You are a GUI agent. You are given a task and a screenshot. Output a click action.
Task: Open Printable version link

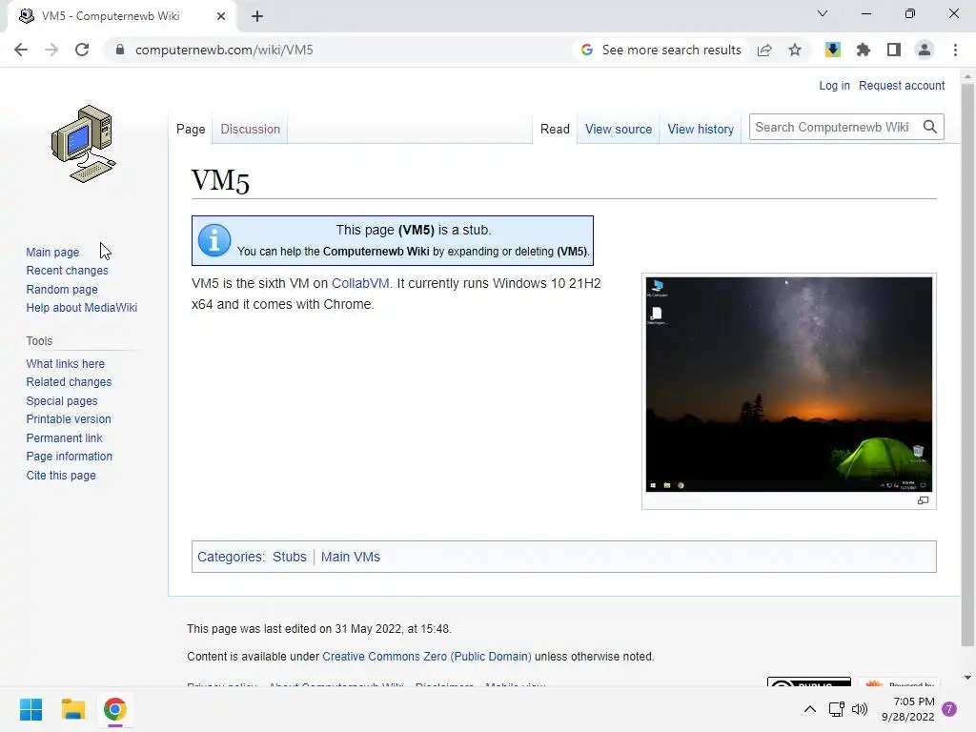69,419
